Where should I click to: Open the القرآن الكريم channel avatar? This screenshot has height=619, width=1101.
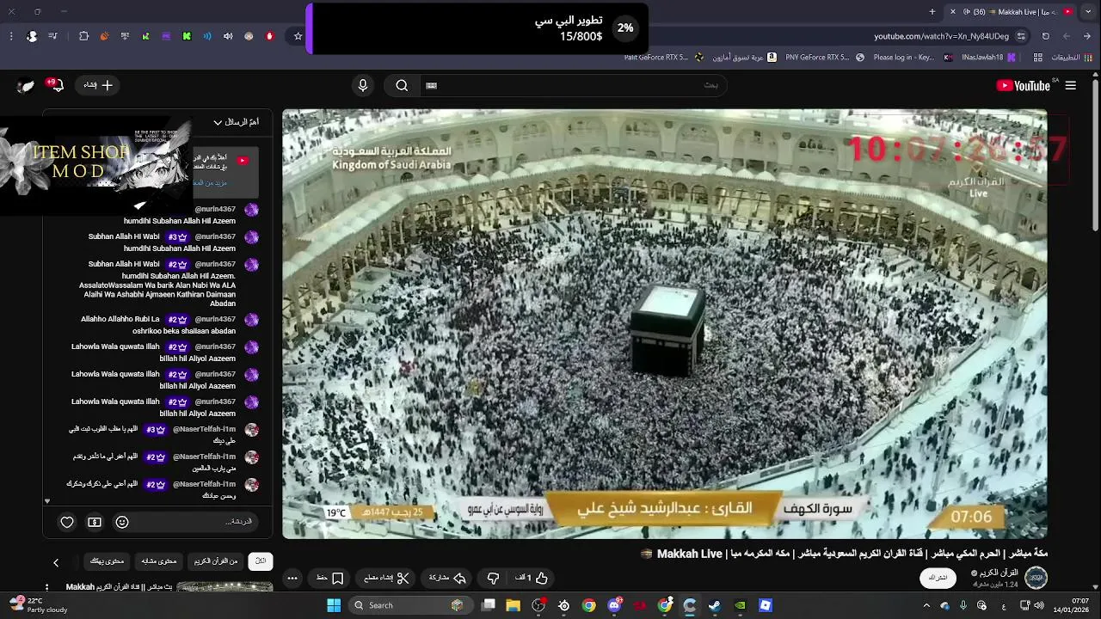(x=1036, y=578)
